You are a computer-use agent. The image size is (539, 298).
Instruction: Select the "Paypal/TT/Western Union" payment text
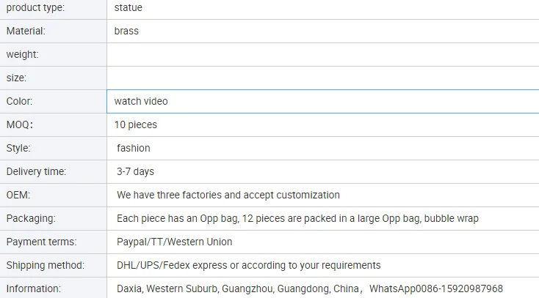click(175, 242)
